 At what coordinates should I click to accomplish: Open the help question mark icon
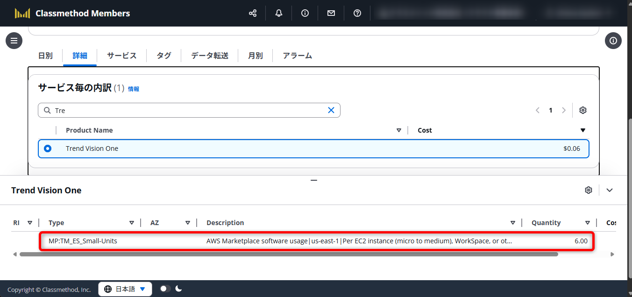pyautogui.click(x=357, y=13)
